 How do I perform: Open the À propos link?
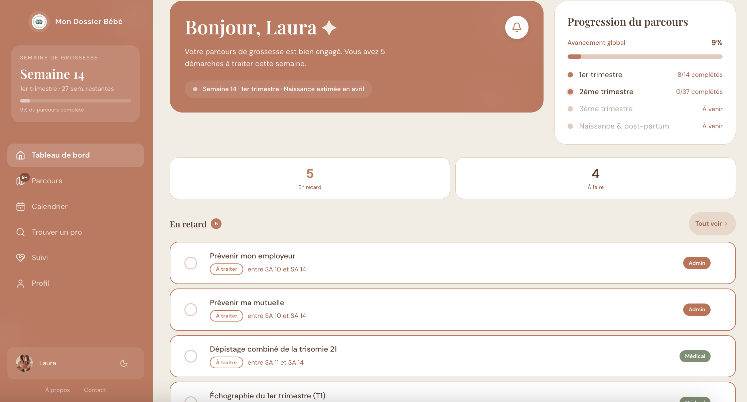(x=57, y=390)
